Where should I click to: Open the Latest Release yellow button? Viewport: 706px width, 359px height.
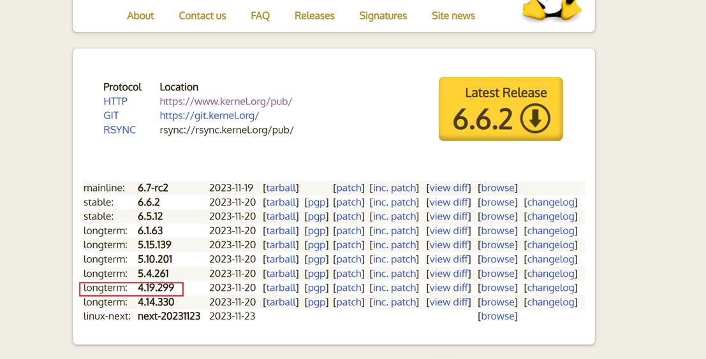501,109
